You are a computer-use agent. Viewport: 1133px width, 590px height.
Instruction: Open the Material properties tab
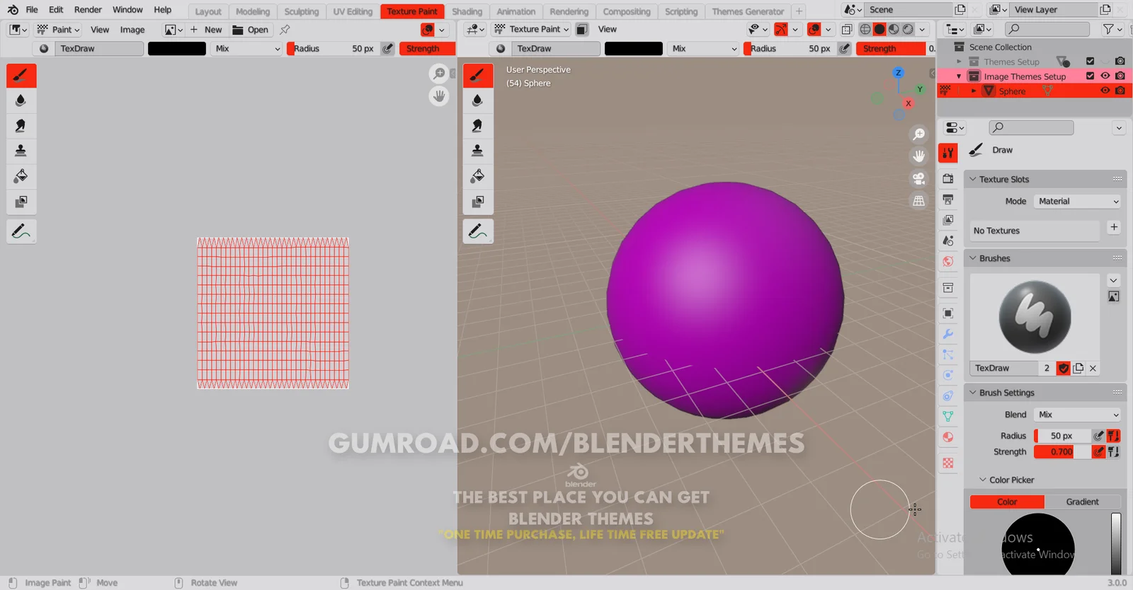pyautogui.click(x=948, y=437)
